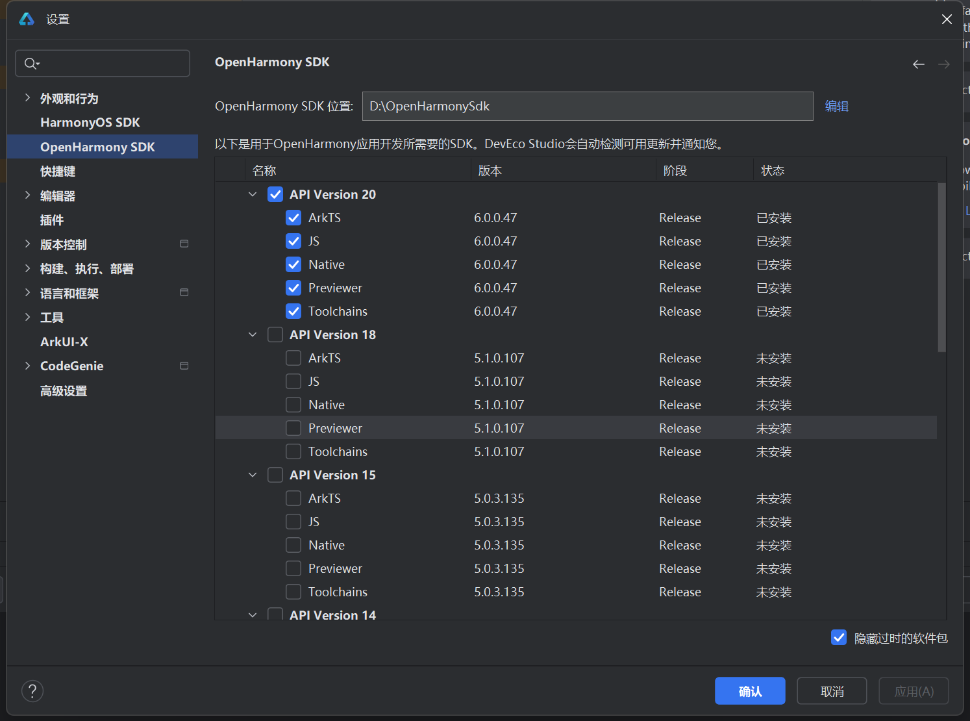
Task: Check JS 5.1.0.107 checkbox
Action: click(x=293, y=381)
